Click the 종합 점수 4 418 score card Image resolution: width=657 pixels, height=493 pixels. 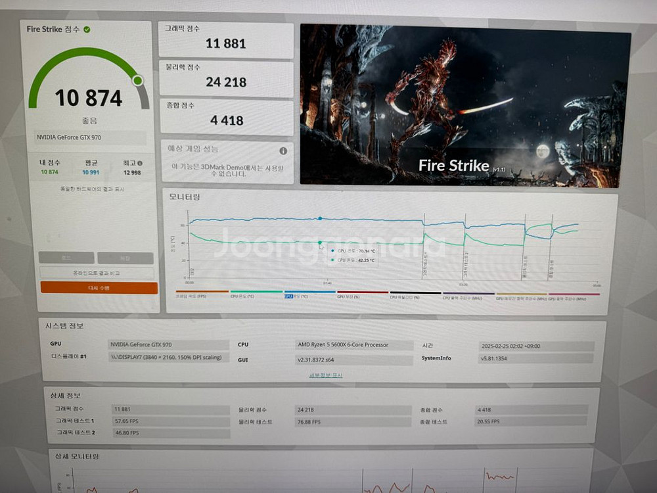point(227,117)
